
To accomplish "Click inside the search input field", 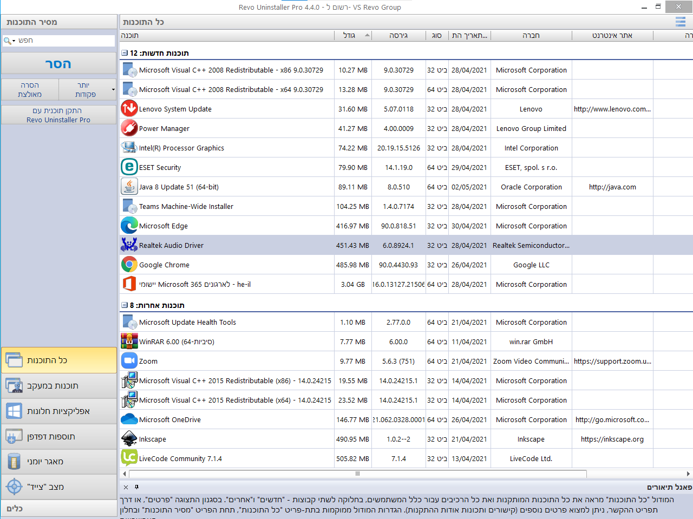I will tap(66, 41).
